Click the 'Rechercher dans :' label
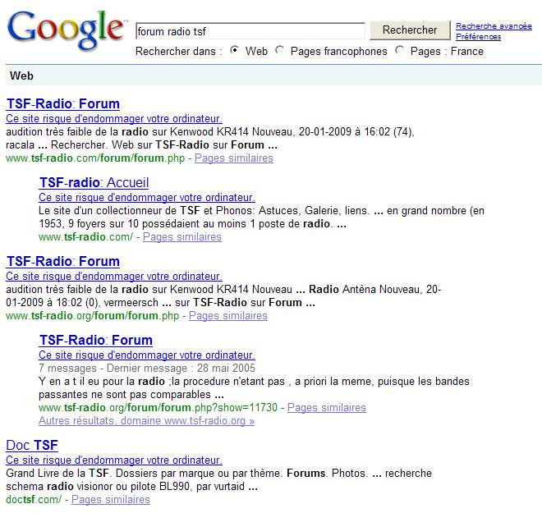Screen dimensions: 542x513 [178, 51]
